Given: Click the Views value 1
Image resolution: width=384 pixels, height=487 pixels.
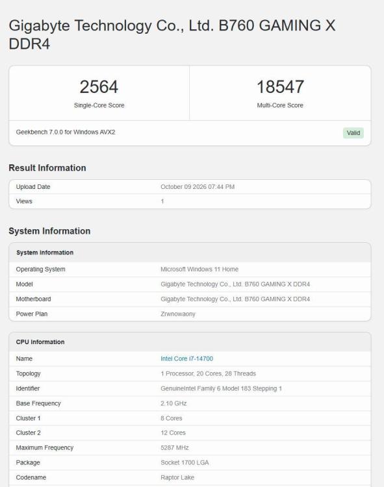Looking at the screenshot, I should (162, 201).
